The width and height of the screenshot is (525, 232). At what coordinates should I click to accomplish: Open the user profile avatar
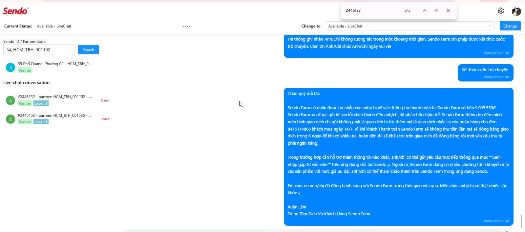516,11
